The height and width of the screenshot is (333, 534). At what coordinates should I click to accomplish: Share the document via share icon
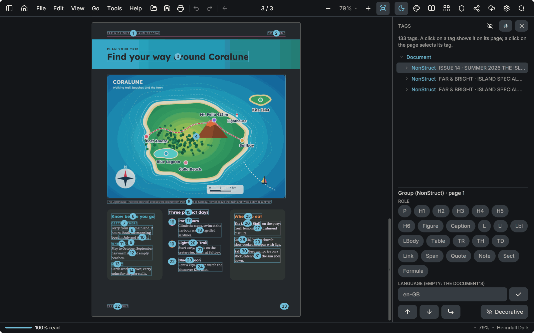click(477, 8)
